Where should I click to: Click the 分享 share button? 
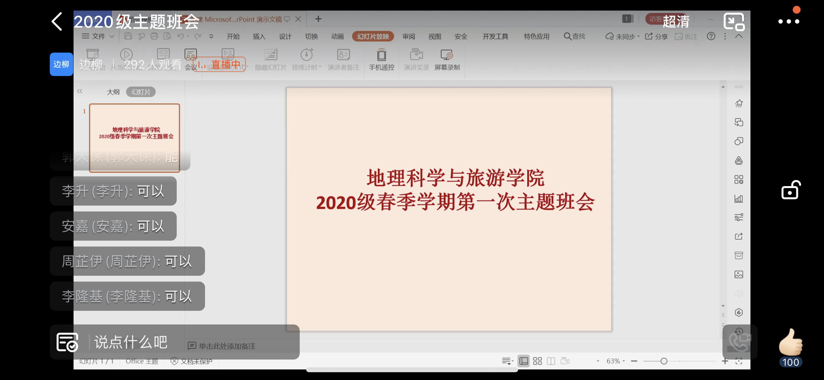[656, 36]
